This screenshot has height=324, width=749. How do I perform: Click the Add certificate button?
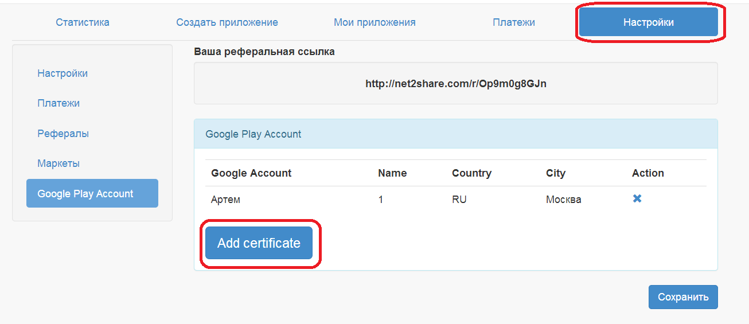coord(259,243)
